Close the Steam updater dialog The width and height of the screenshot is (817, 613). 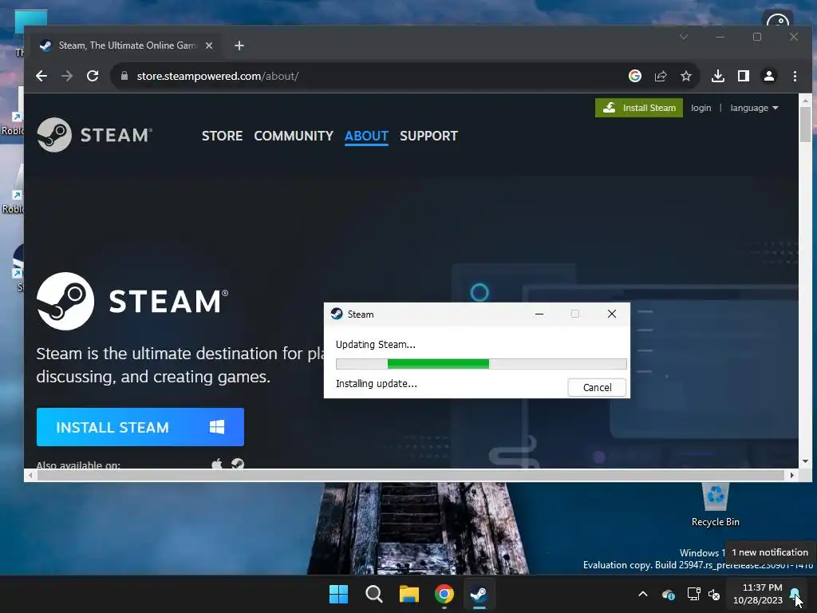612,314
